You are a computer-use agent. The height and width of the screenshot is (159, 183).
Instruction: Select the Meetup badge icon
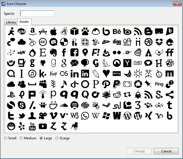point(117,74)
